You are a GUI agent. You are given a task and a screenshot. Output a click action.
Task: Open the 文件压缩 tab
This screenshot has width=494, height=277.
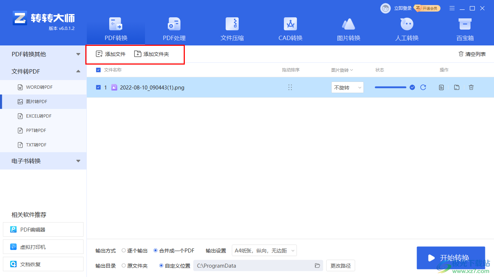click(x=232, y=30)
